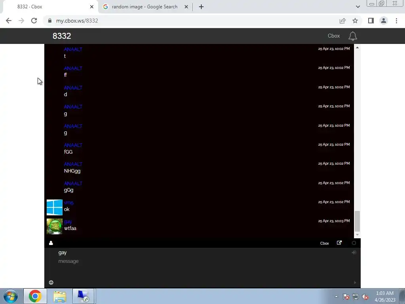
Task: Click username gay above wtfaa message
Action: tap(68, 222)
